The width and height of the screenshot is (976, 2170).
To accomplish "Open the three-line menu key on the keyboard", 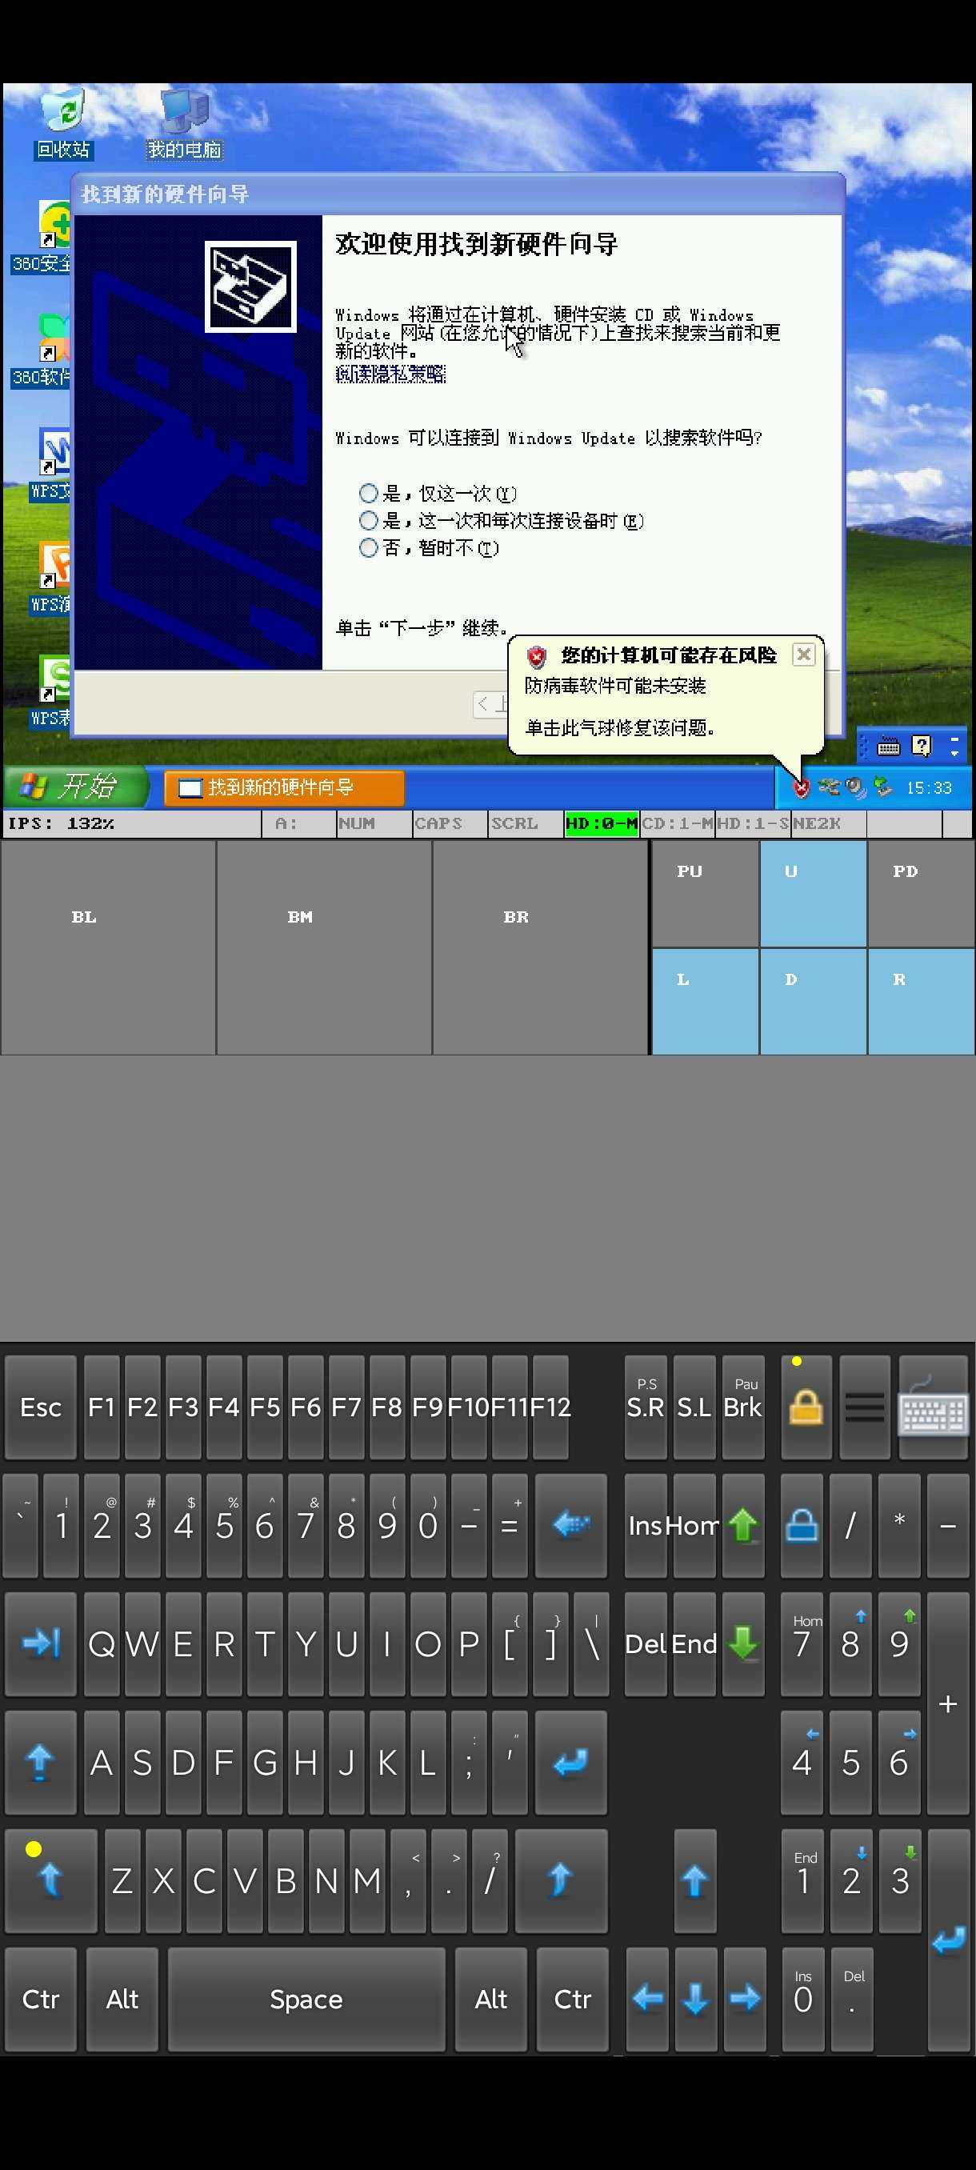I will [x=865, y=1407].
